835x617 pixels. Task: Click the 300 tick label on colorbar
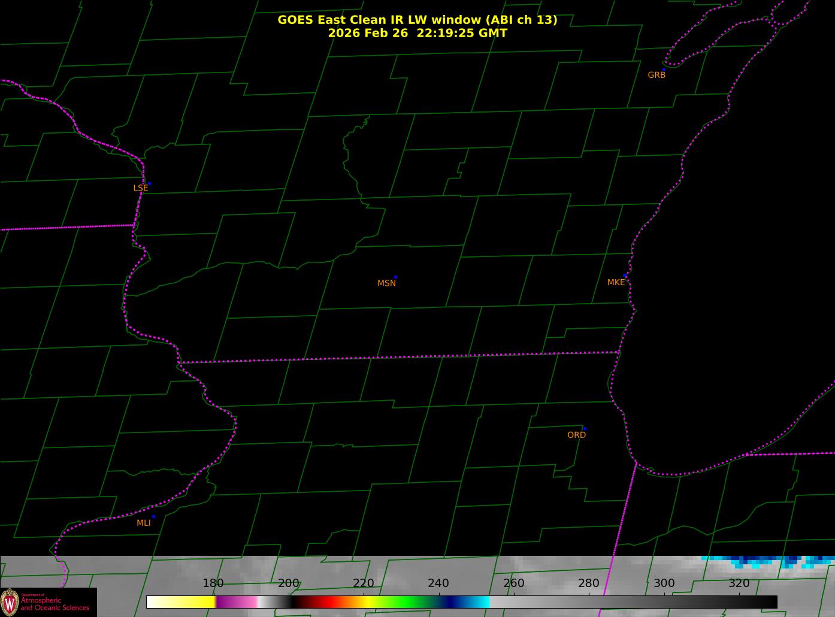point(664,583)
